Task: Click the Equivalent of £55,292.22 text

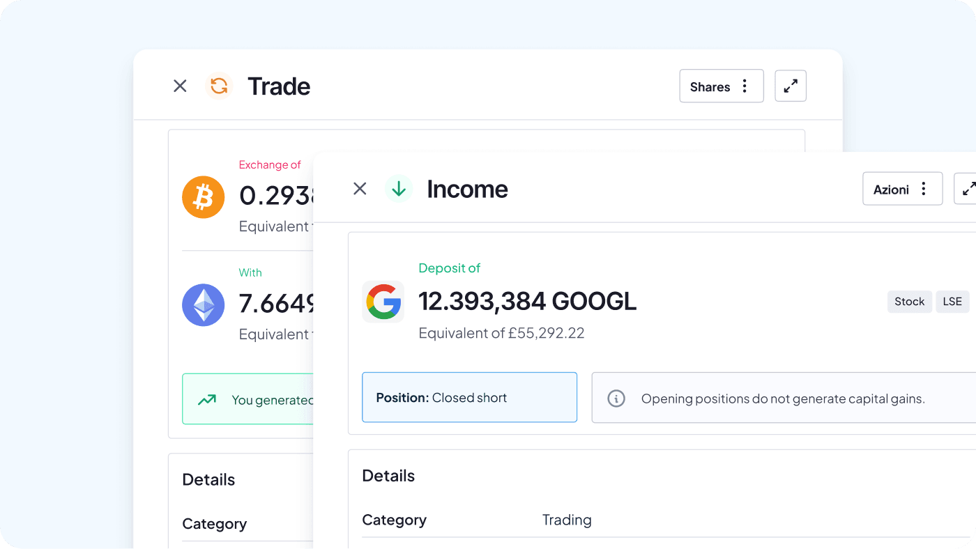Action: (501, 333)
